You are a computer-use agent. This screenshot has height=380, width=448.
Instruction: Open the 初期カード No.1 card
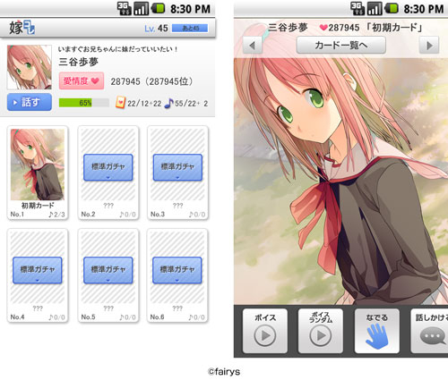pos(38,173)
